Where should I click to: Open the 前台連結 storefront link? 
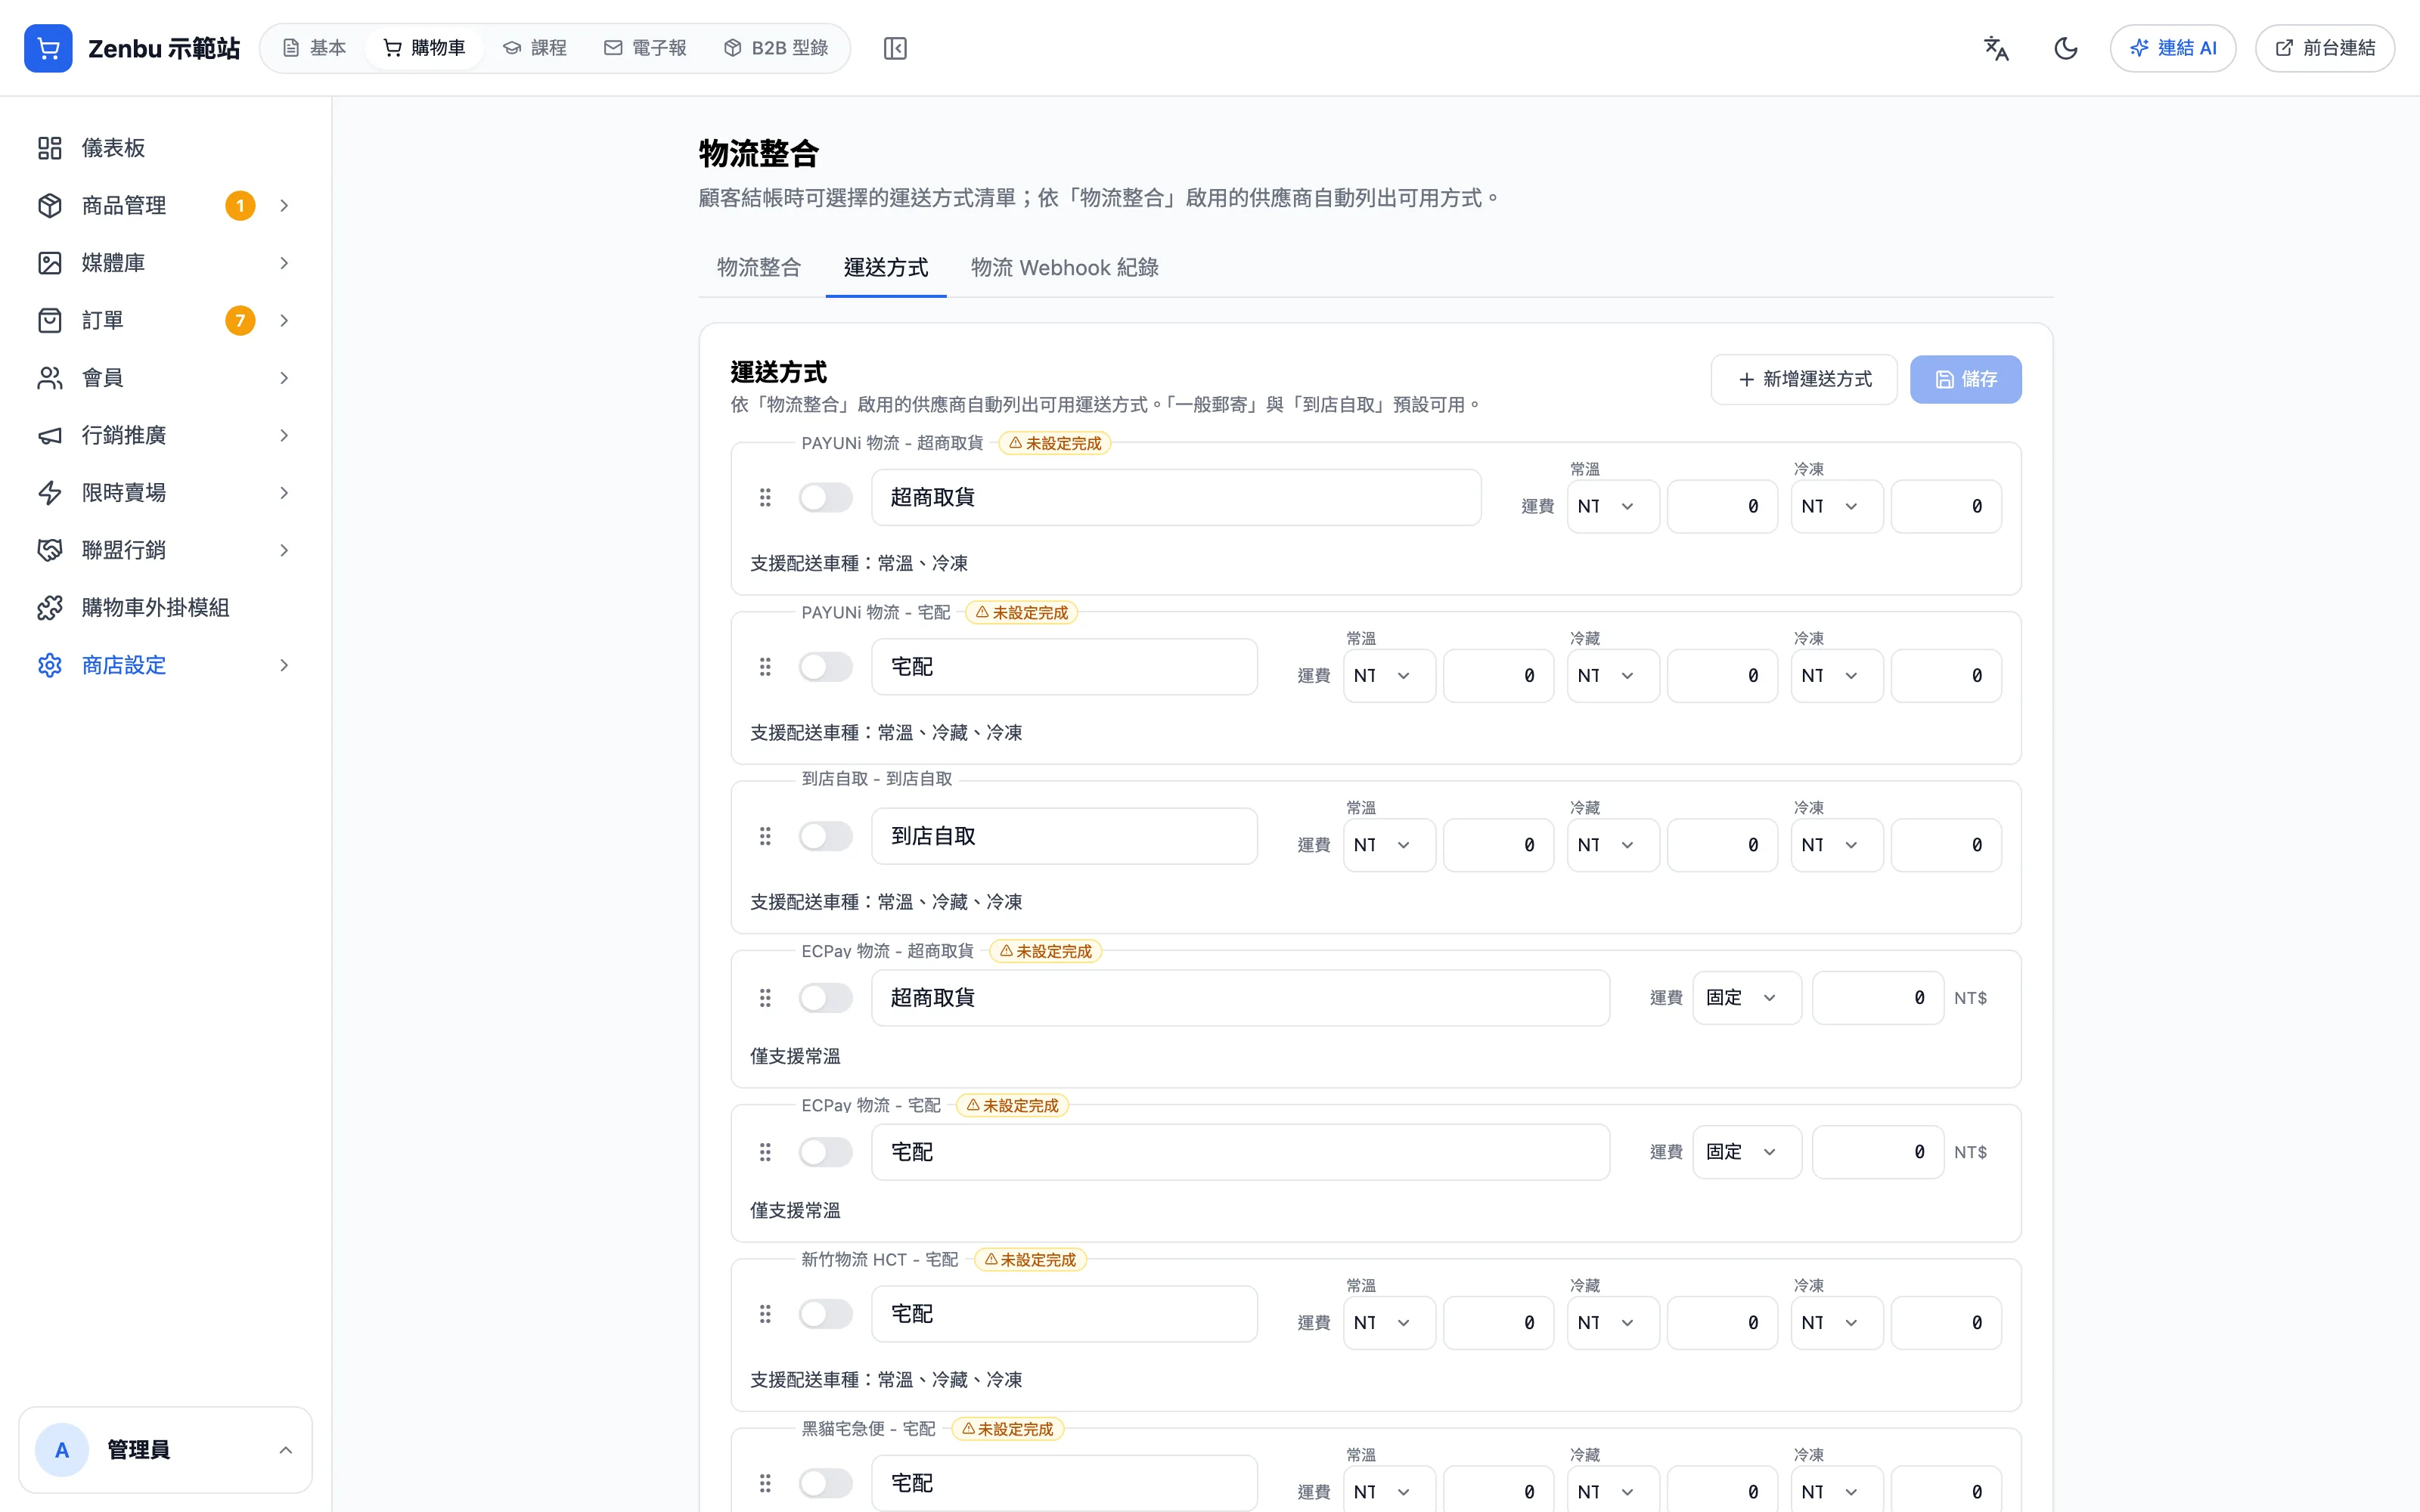coord(2324,48)
